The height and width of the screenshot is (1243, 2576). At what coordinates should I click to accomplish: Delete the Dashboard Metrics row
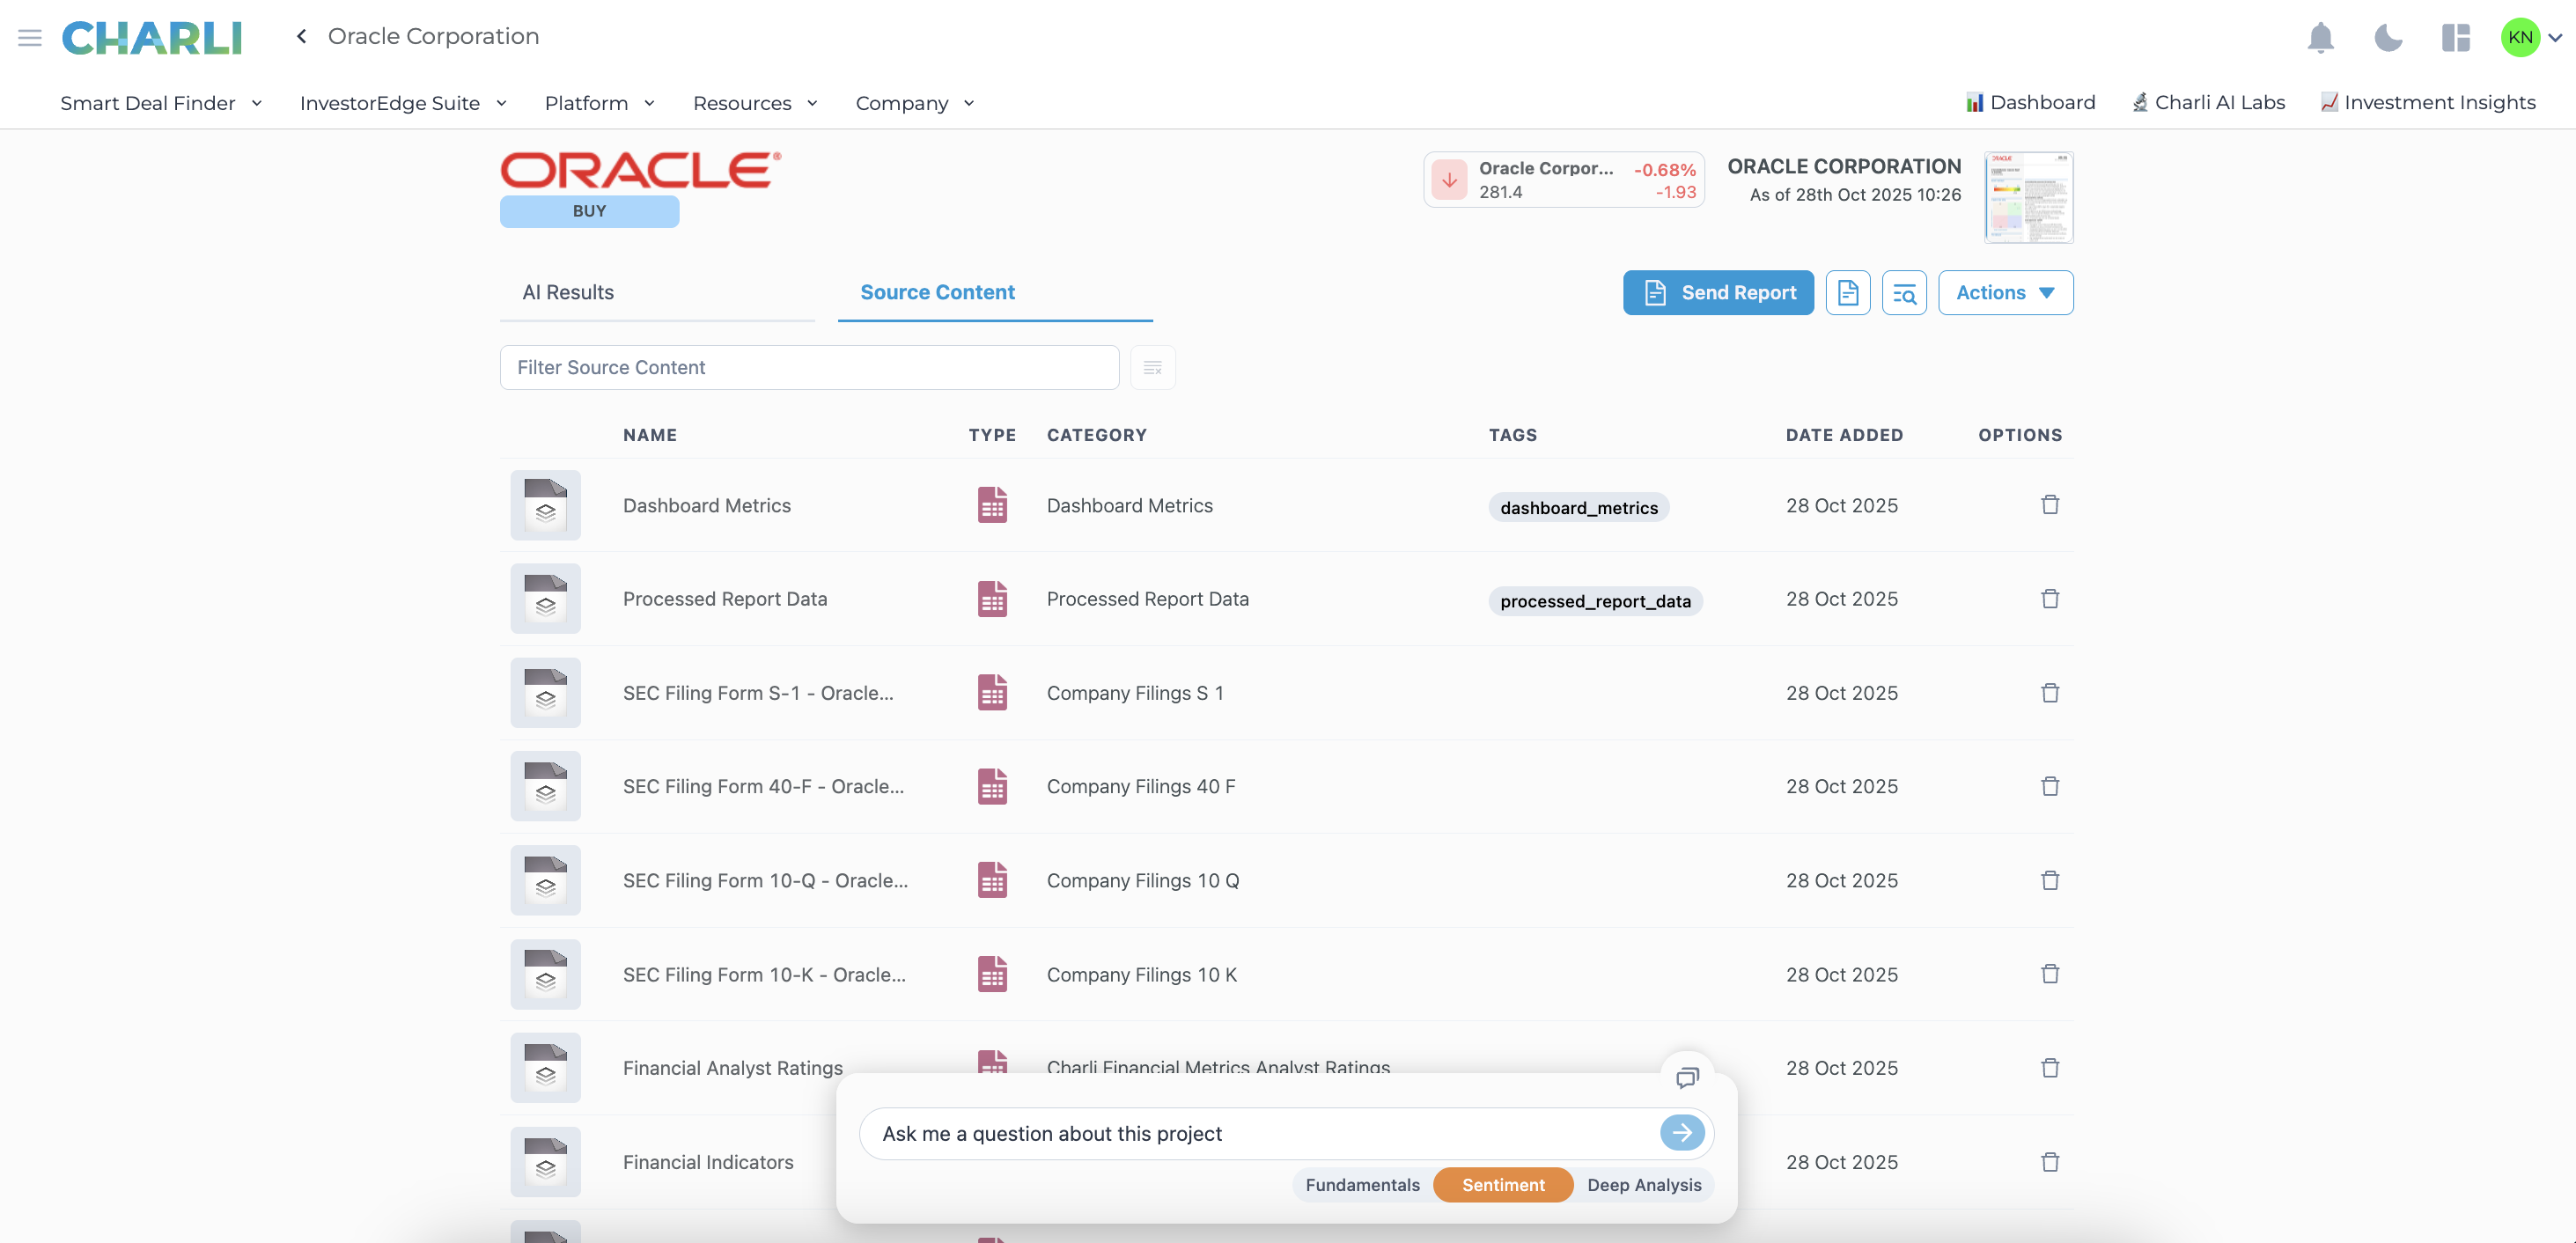pyautogui.click(x=2049, y=505)
